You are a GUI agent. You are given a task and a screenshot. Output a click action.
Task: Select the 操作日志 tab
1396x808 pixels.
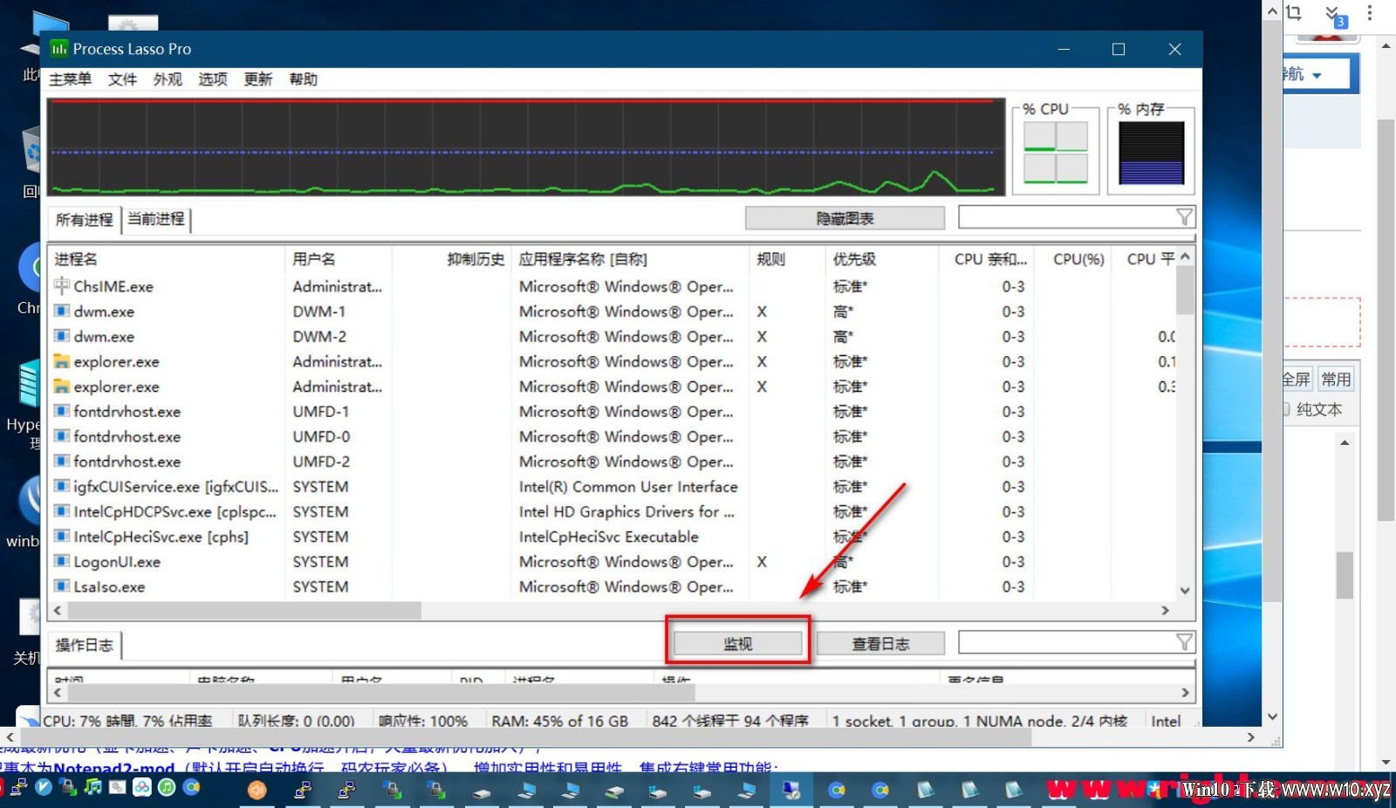point(85,645)
